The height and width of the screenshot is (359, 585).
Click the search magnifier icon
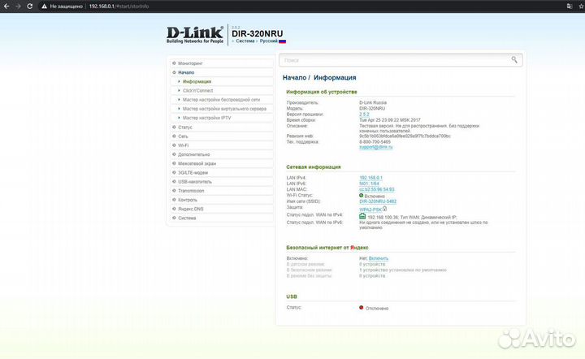click(514, 59)
